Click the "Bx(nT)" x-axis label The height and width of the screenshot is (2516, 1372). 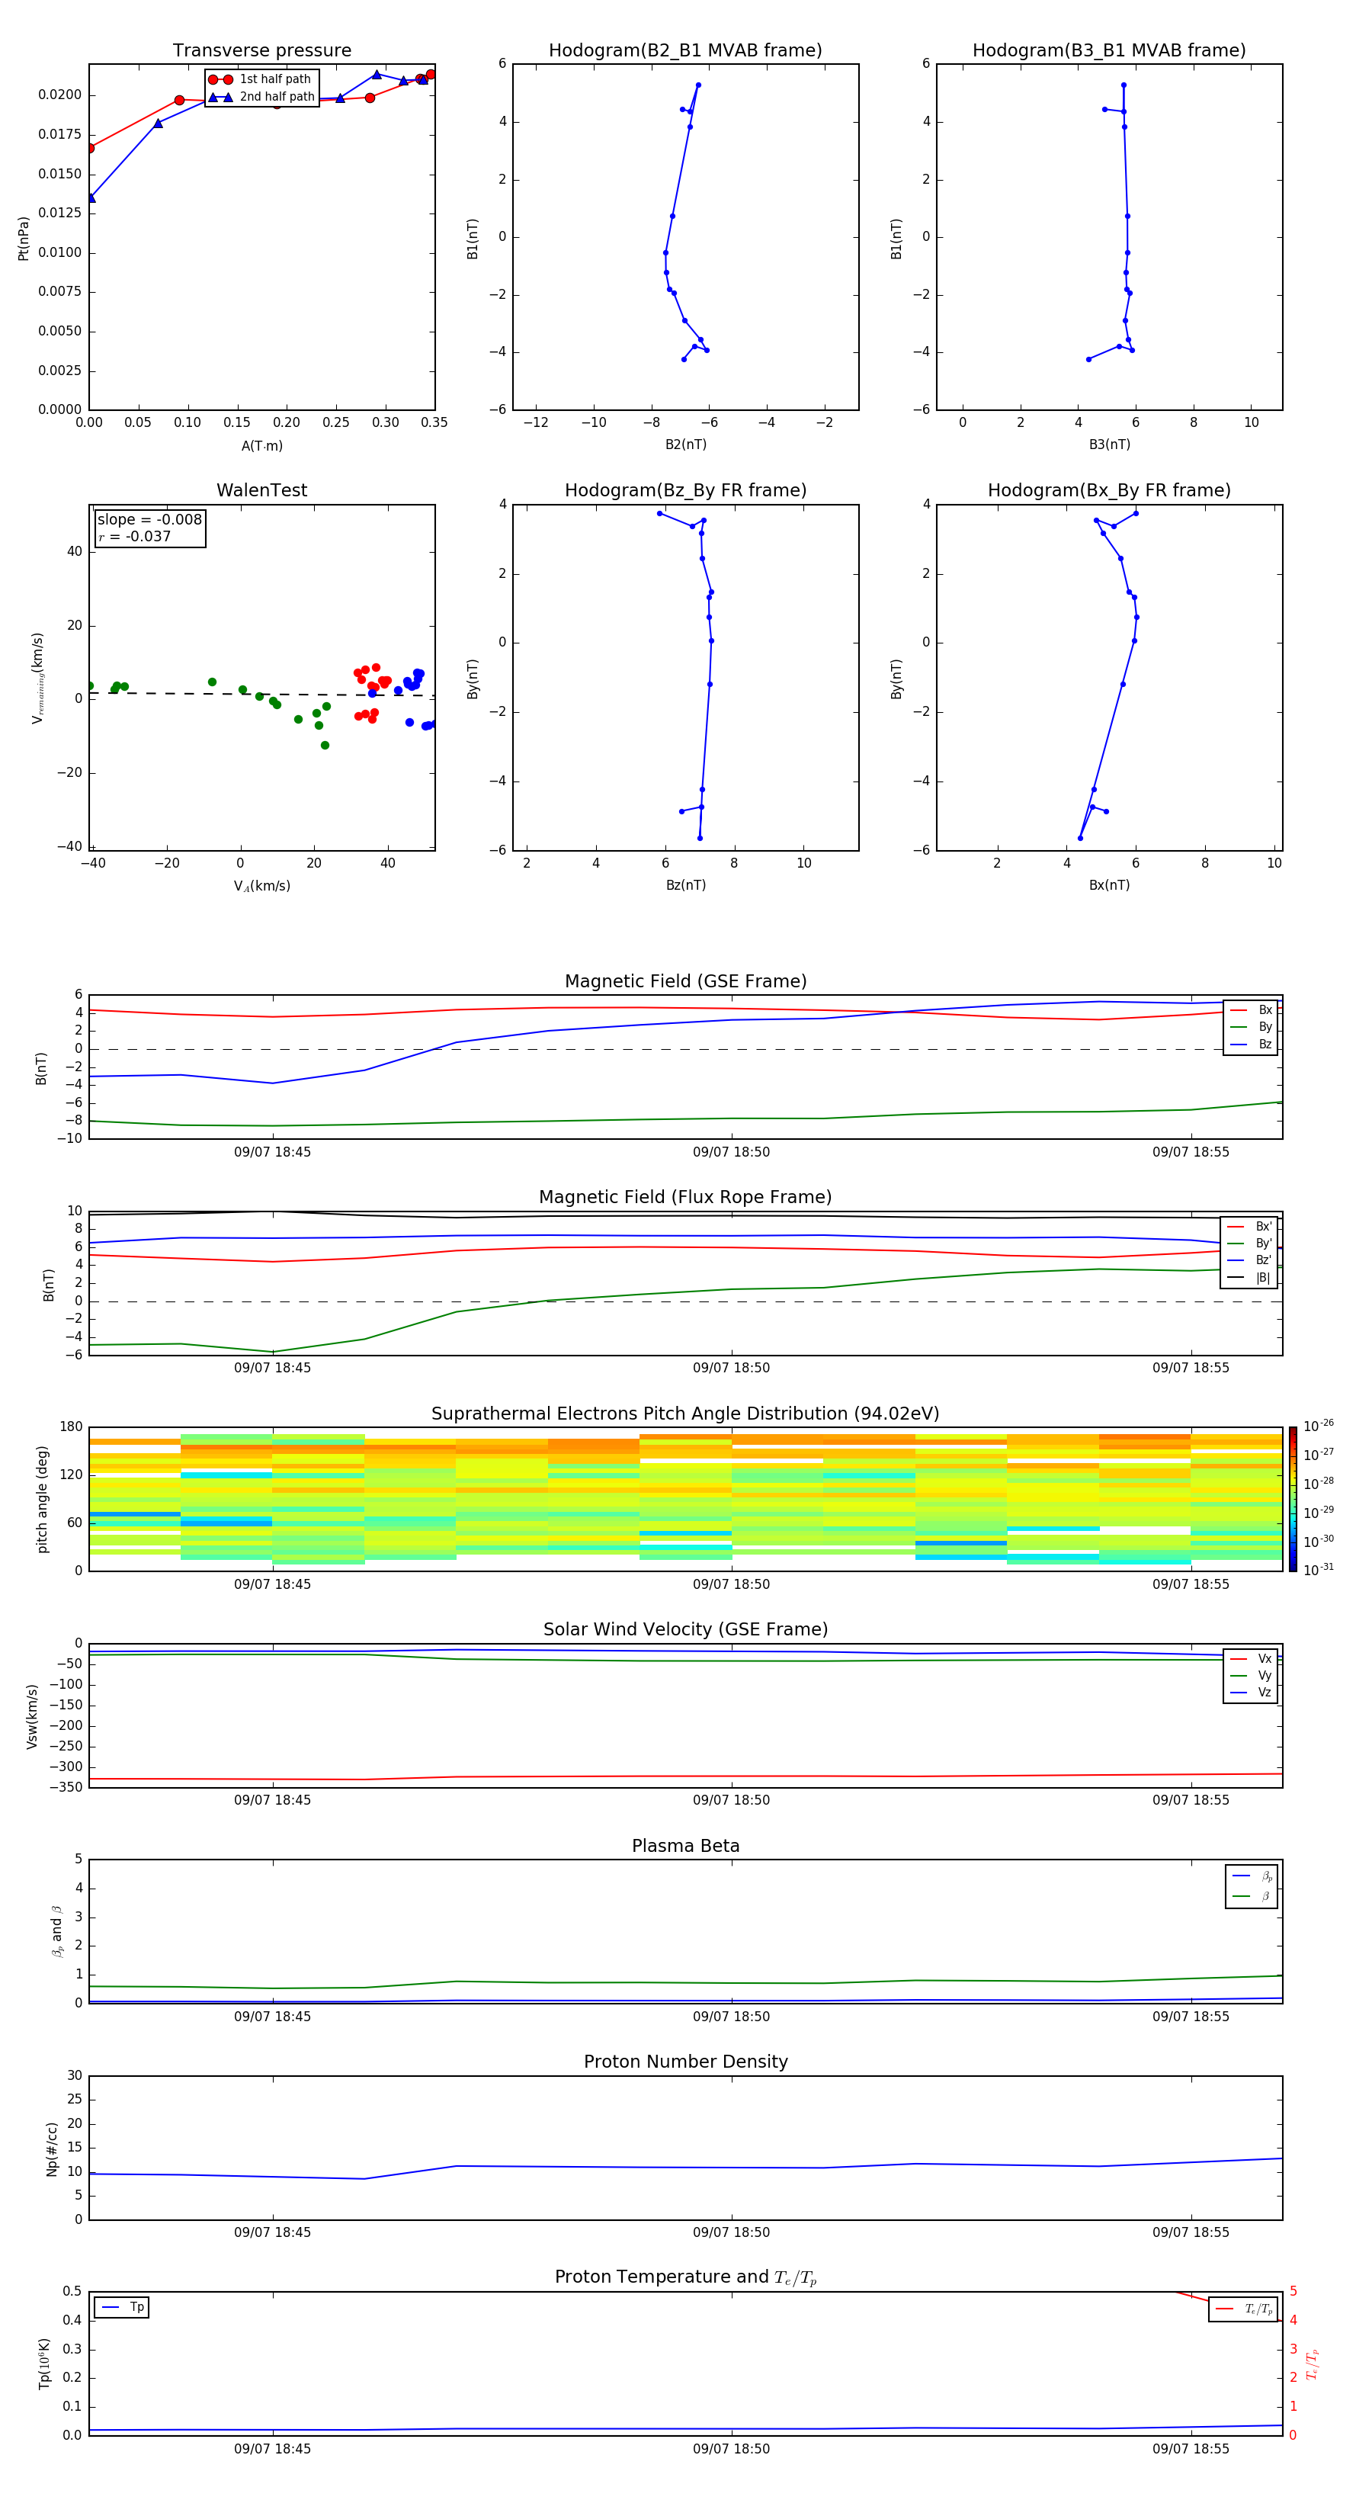(x=1109, y=885)
